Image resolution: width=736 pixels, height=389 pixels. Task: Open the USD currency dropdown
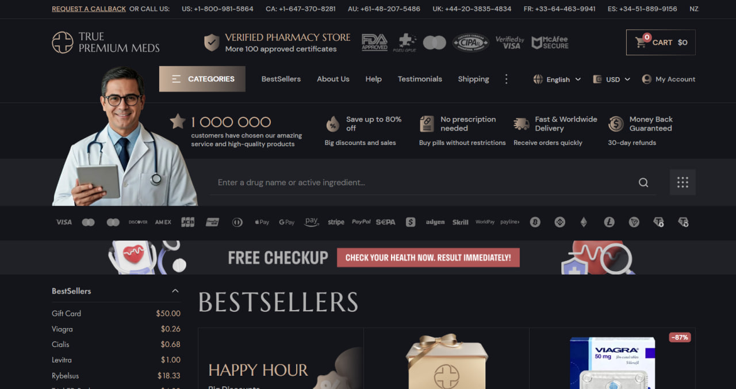tap(612, 79)
